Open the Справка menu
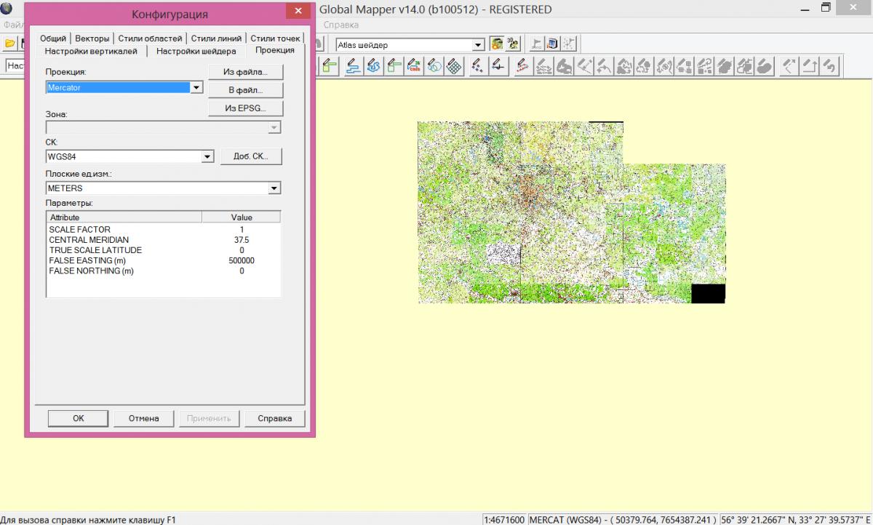873x525 pixels. [x=341, y=25]
